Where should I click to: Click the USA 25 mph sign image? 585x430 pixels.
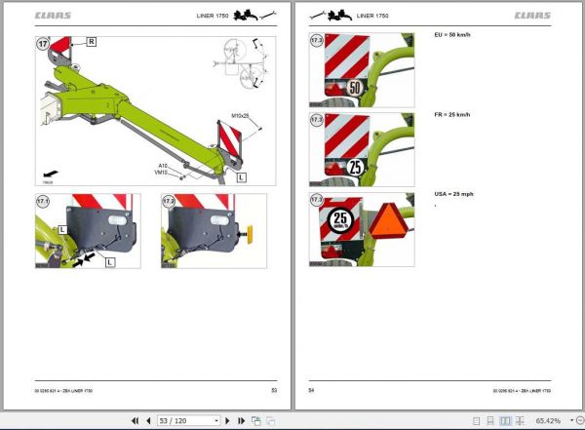pyautogui.click(x=362, y=229)
